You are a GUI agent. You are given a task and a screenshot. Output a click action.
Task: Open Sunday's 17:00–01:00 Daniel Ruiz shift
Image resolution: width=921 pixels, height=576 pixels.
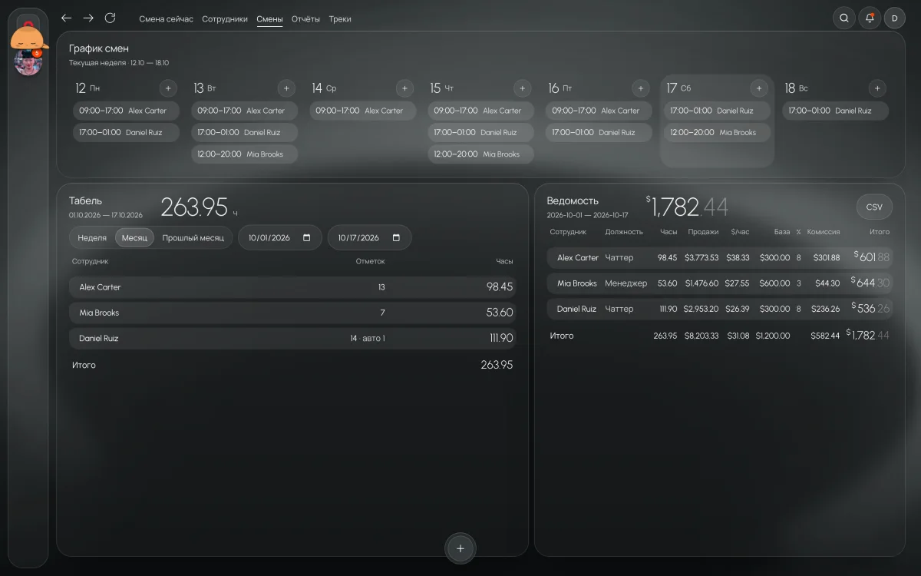pyautogui.click(x=835, y=111)
